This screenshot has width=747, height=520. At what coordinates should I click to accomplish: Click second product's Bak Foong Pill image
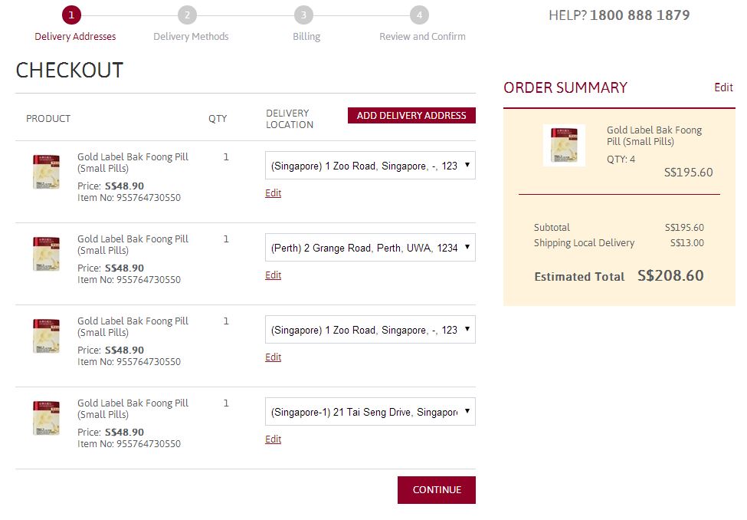point(46,254)
